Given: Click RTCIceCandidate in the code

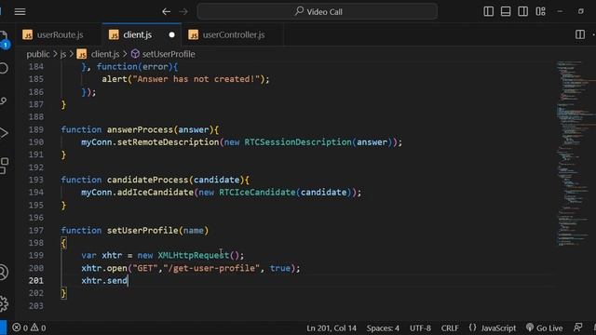Looking at the screenshot, I should click(257, 193).
